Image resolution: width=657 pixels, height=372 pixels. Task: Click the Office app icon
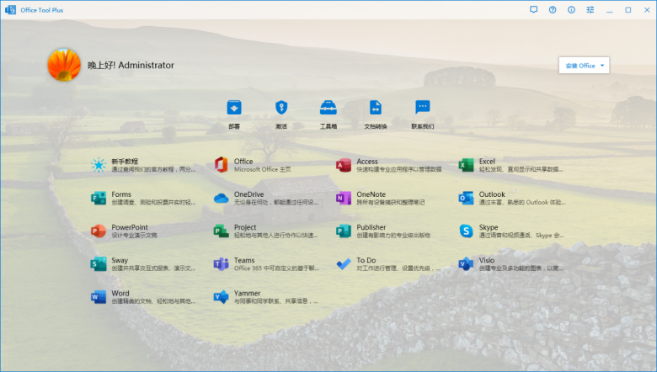[x=222, y=165]
